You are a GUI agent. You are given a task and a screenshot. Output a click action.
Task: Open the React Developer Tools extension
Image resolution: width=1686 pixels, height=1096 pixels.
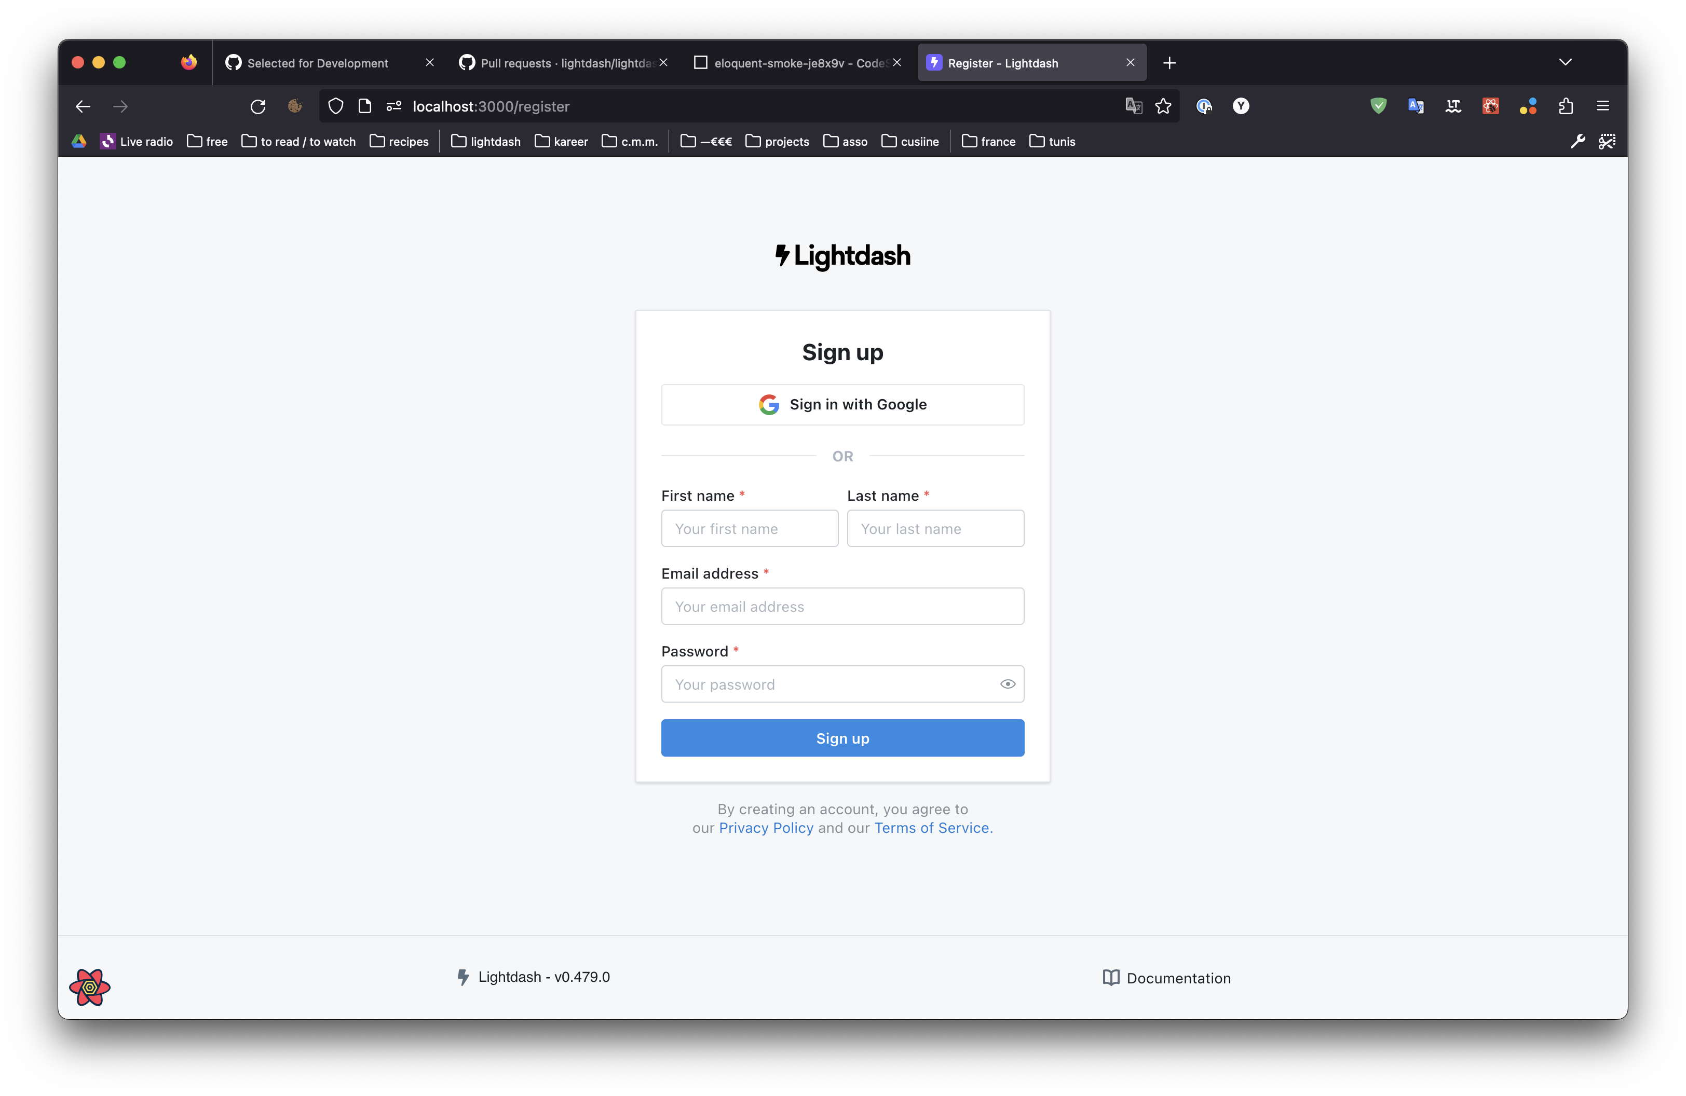(1490, 106)
